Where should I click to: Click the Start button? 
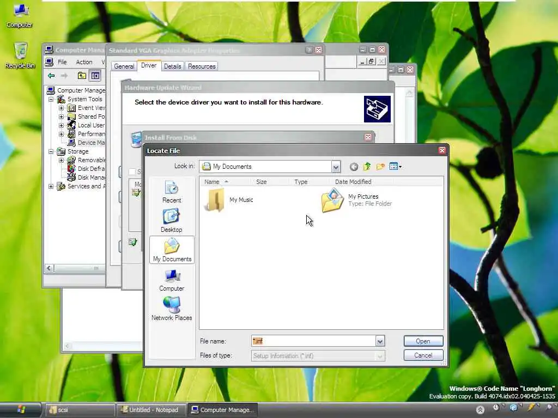21,409
